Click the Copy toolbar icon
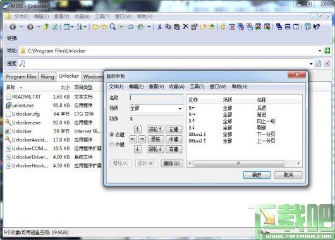This screenshot has width=335, height=240. [x=168, y=27]
